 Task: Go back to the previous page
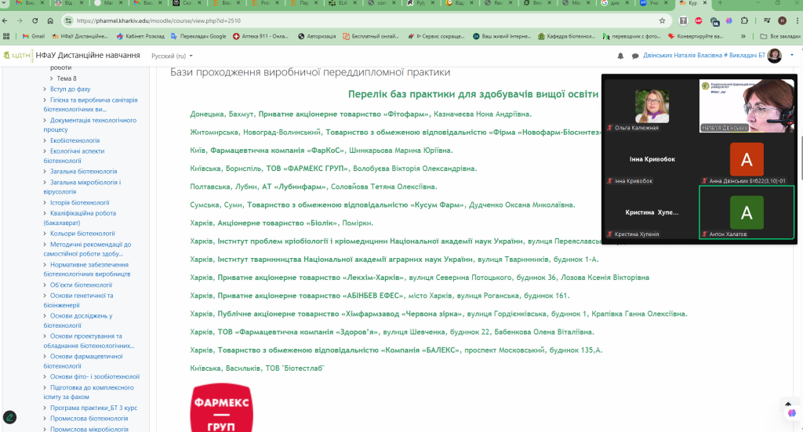coord(5,21)
